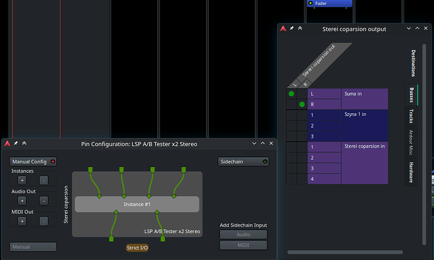Viewport: 434px width, 260px height.
Task: Maximize the Sterei coparsion output window
Action: pyautogui.click(x=417, y=28)
